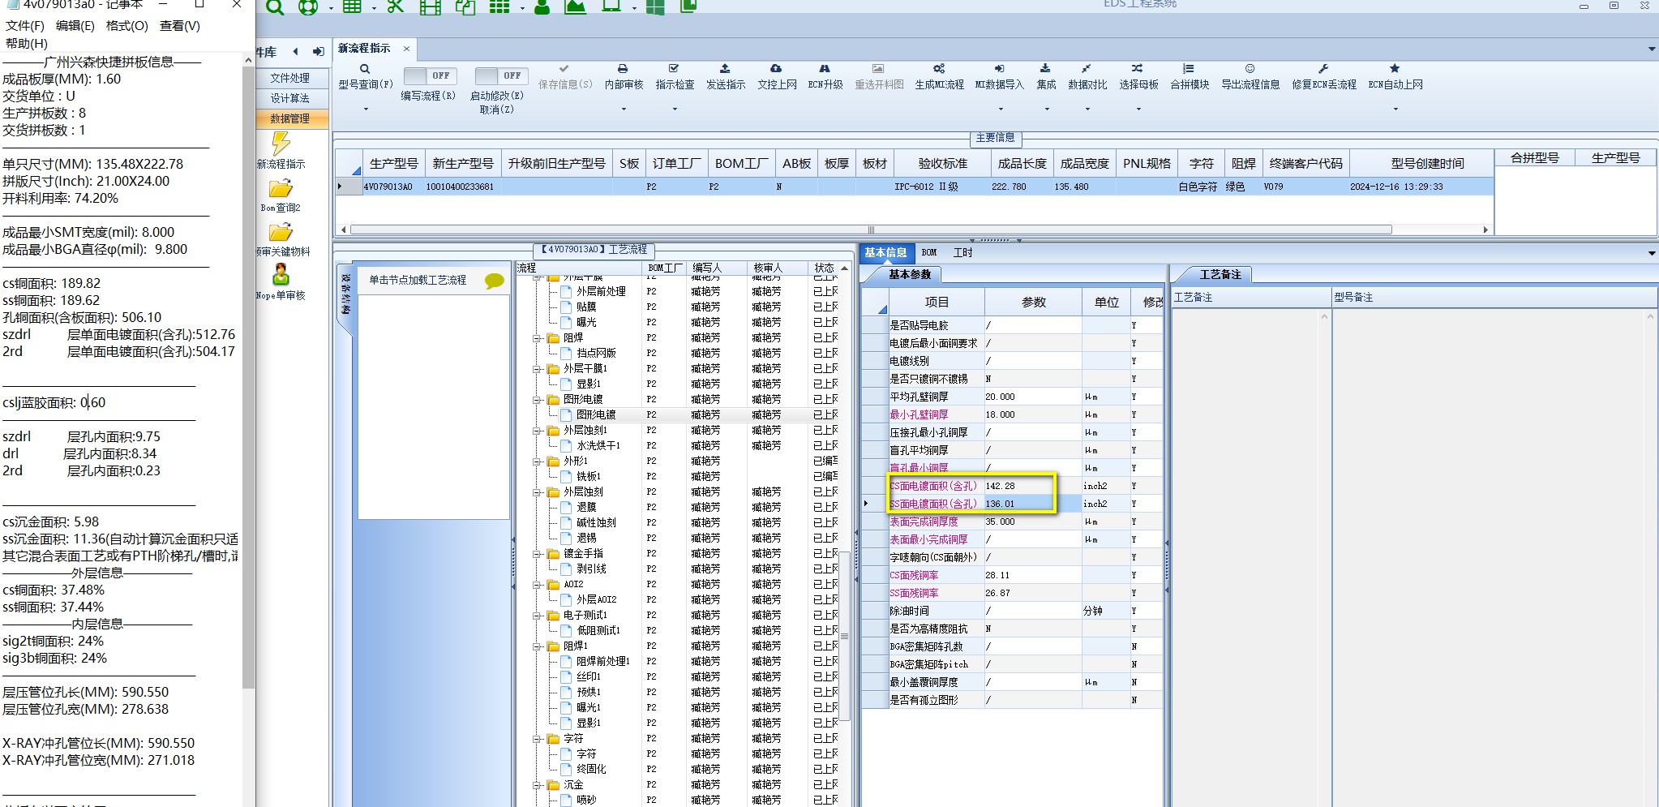The image size is (1659, 807).
Task: Open Notepad 帮助(H) menu
Action: point(26,44)
